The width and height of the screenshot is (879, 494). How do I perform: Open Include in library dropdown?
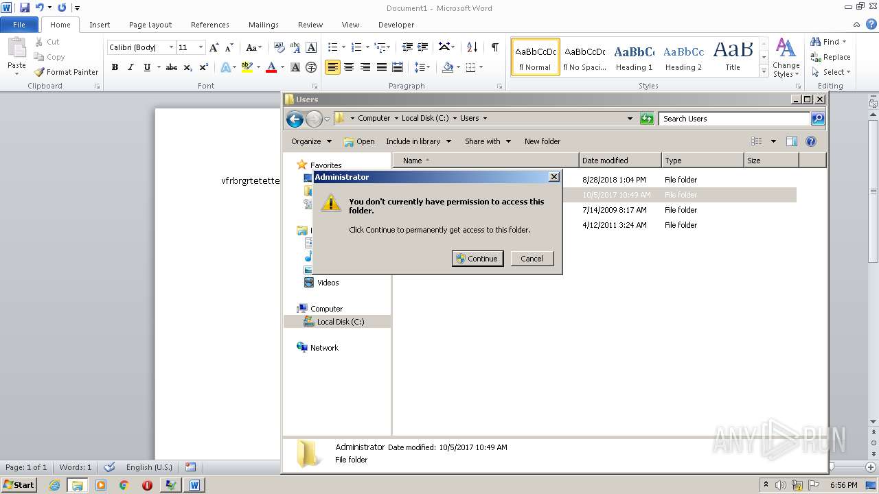pyautogui.click(x=418, y=141)
